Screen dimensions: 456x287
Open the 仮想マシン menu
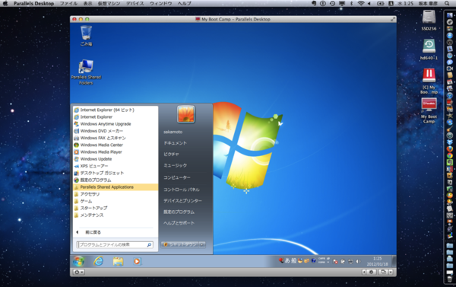[x=109, y=4]
